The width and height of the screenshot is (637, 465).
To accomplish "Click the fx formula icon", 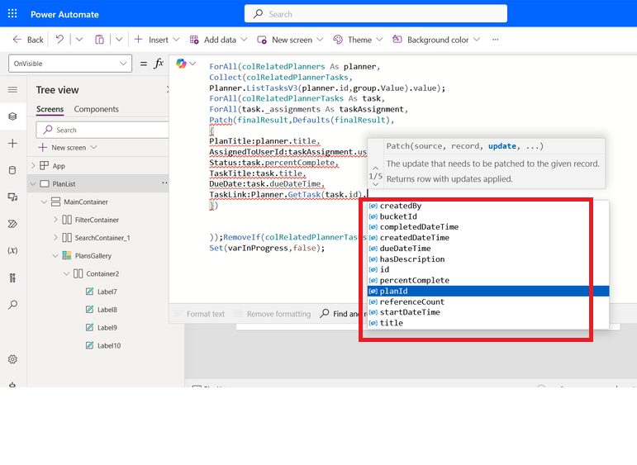I will tap(159, 64).
